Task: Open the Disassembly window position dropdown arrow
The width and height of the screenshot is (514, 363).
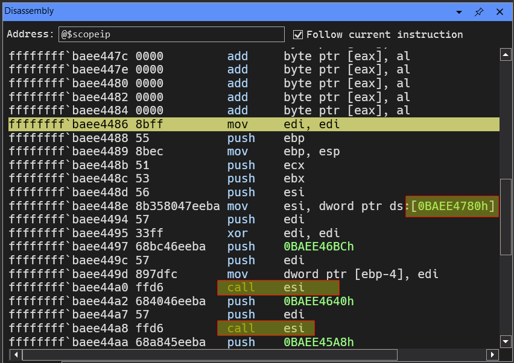Action: coord(459,11)
